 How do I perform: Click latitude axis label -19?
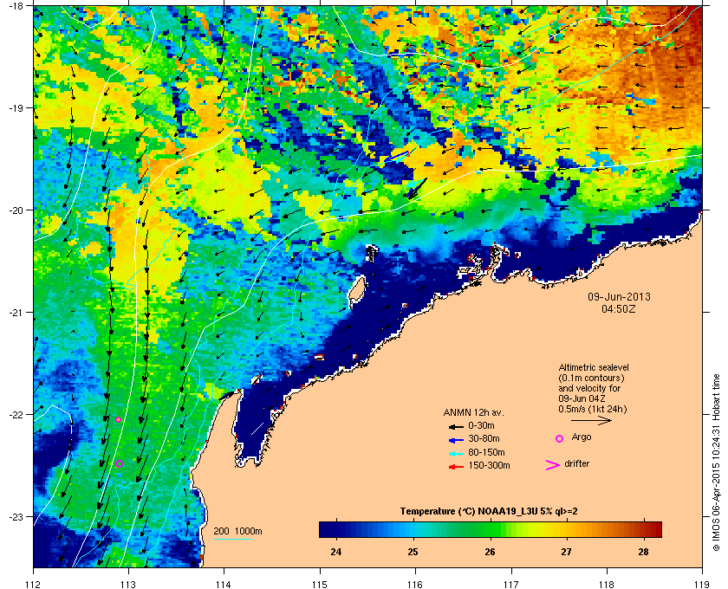(x=15, y=107)
